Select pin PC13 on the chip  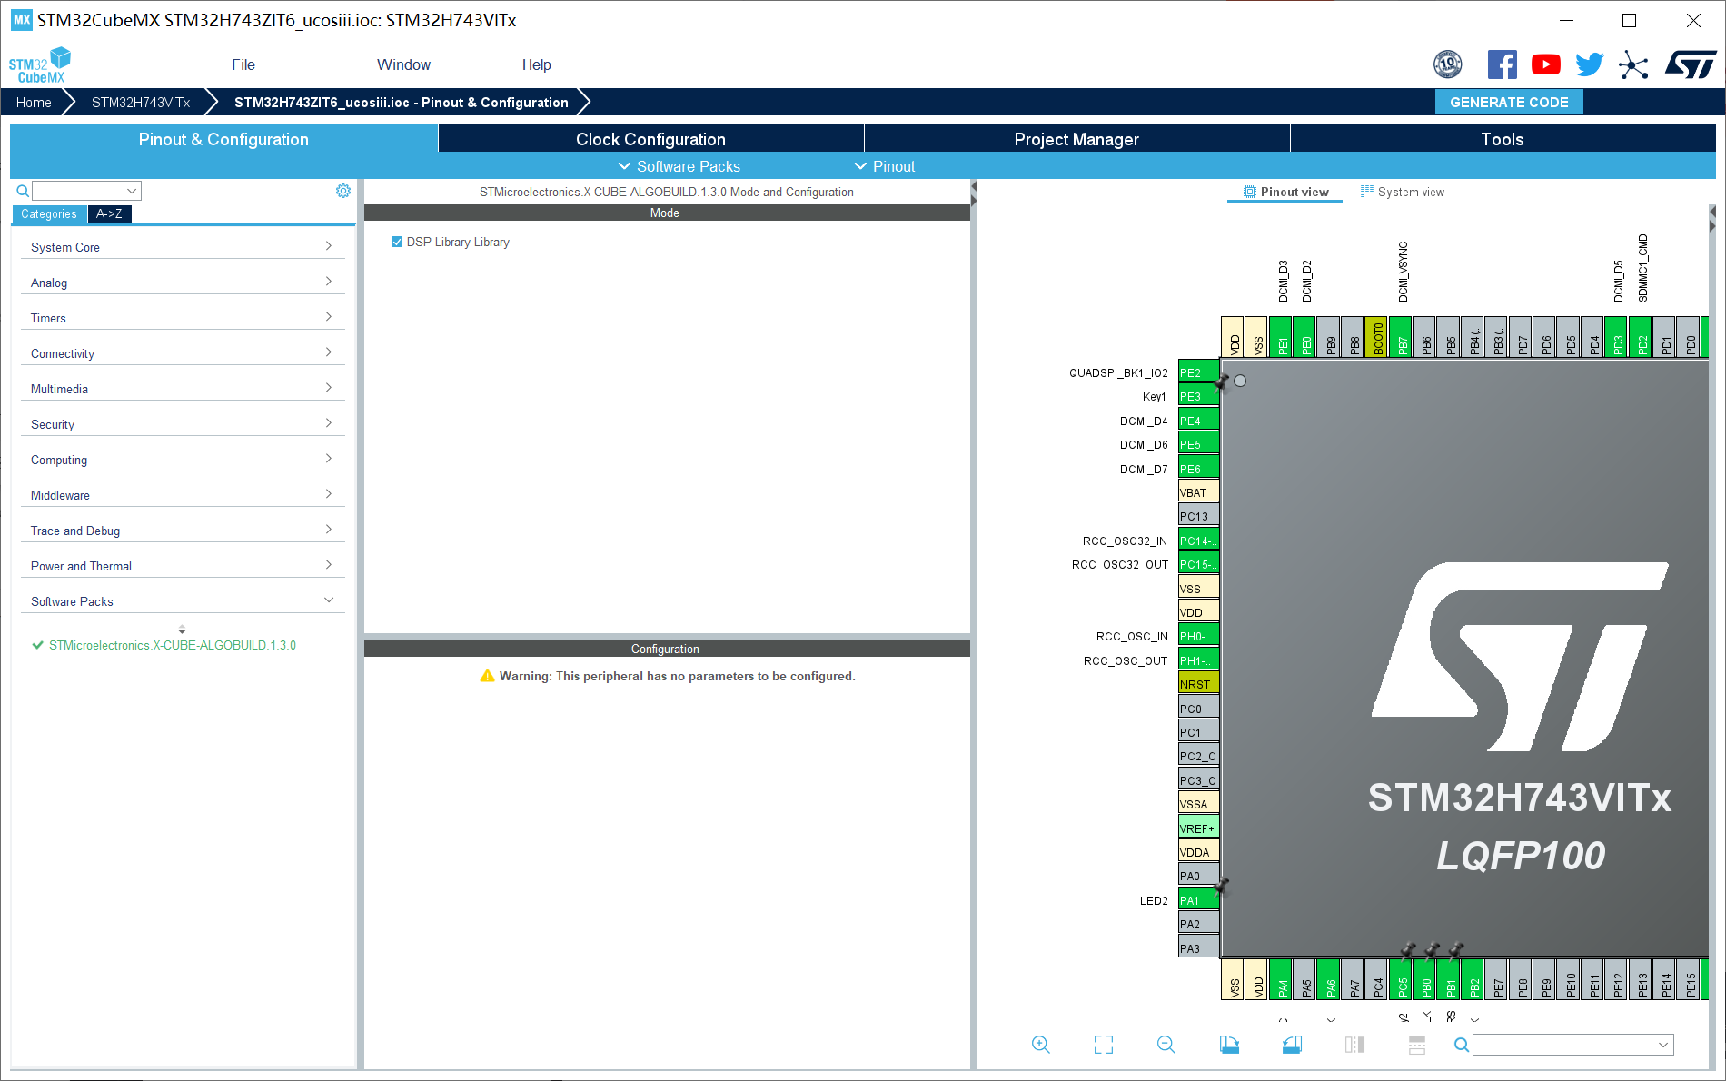tap(1198, 516)
